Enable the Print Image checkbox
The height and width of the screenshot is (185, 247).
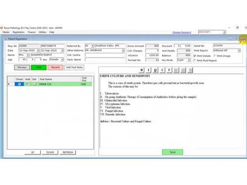click(215, 56)
